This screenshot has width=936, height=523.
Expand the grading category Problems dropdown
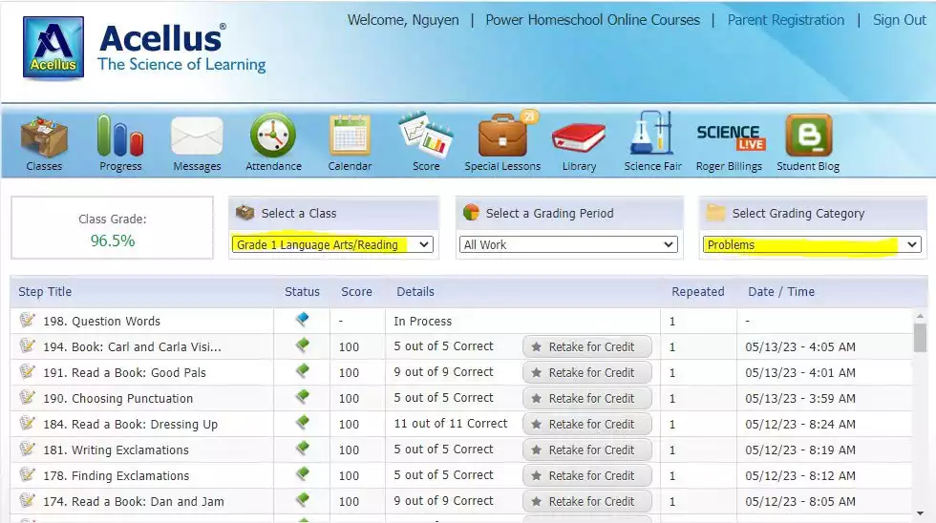pyautogui.click(x=812, y=245)
